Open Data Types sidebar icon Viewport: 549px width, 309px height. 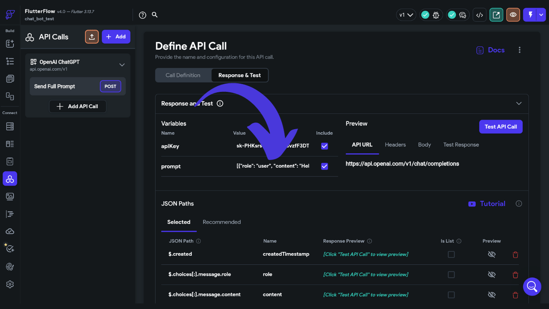pyautogui.click(x=10, y=144)
